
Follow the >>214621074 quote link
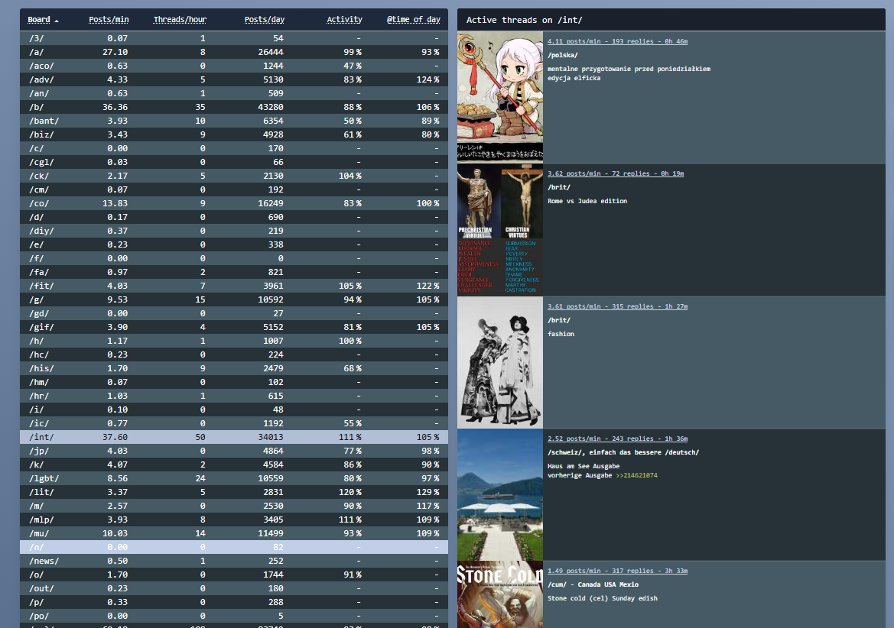[636, 475]
